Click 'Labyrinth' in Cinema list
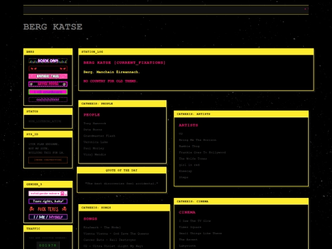Image resolution: width=332 pixels, height=249 pixels. 187,246
